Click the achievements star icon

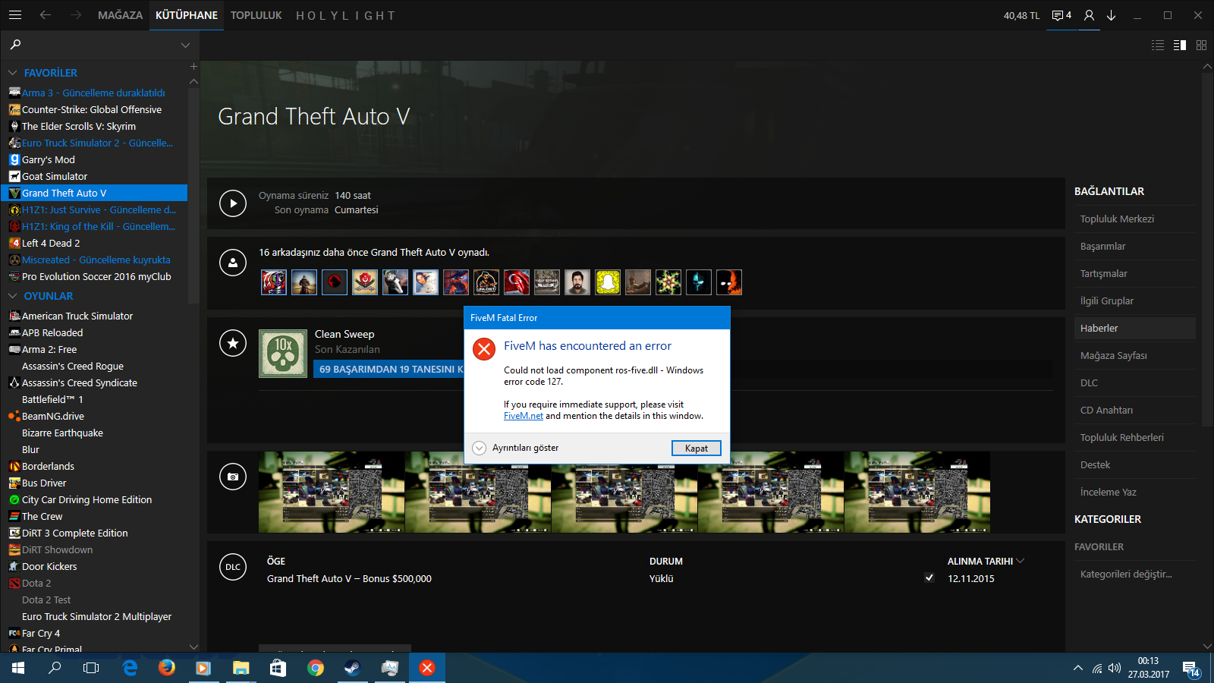point(233,343)
